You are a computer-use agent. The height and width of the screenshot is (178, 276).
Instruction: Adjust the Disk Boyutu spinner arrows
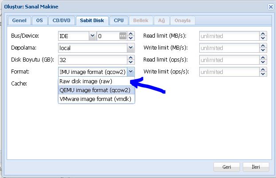[130, 60]
